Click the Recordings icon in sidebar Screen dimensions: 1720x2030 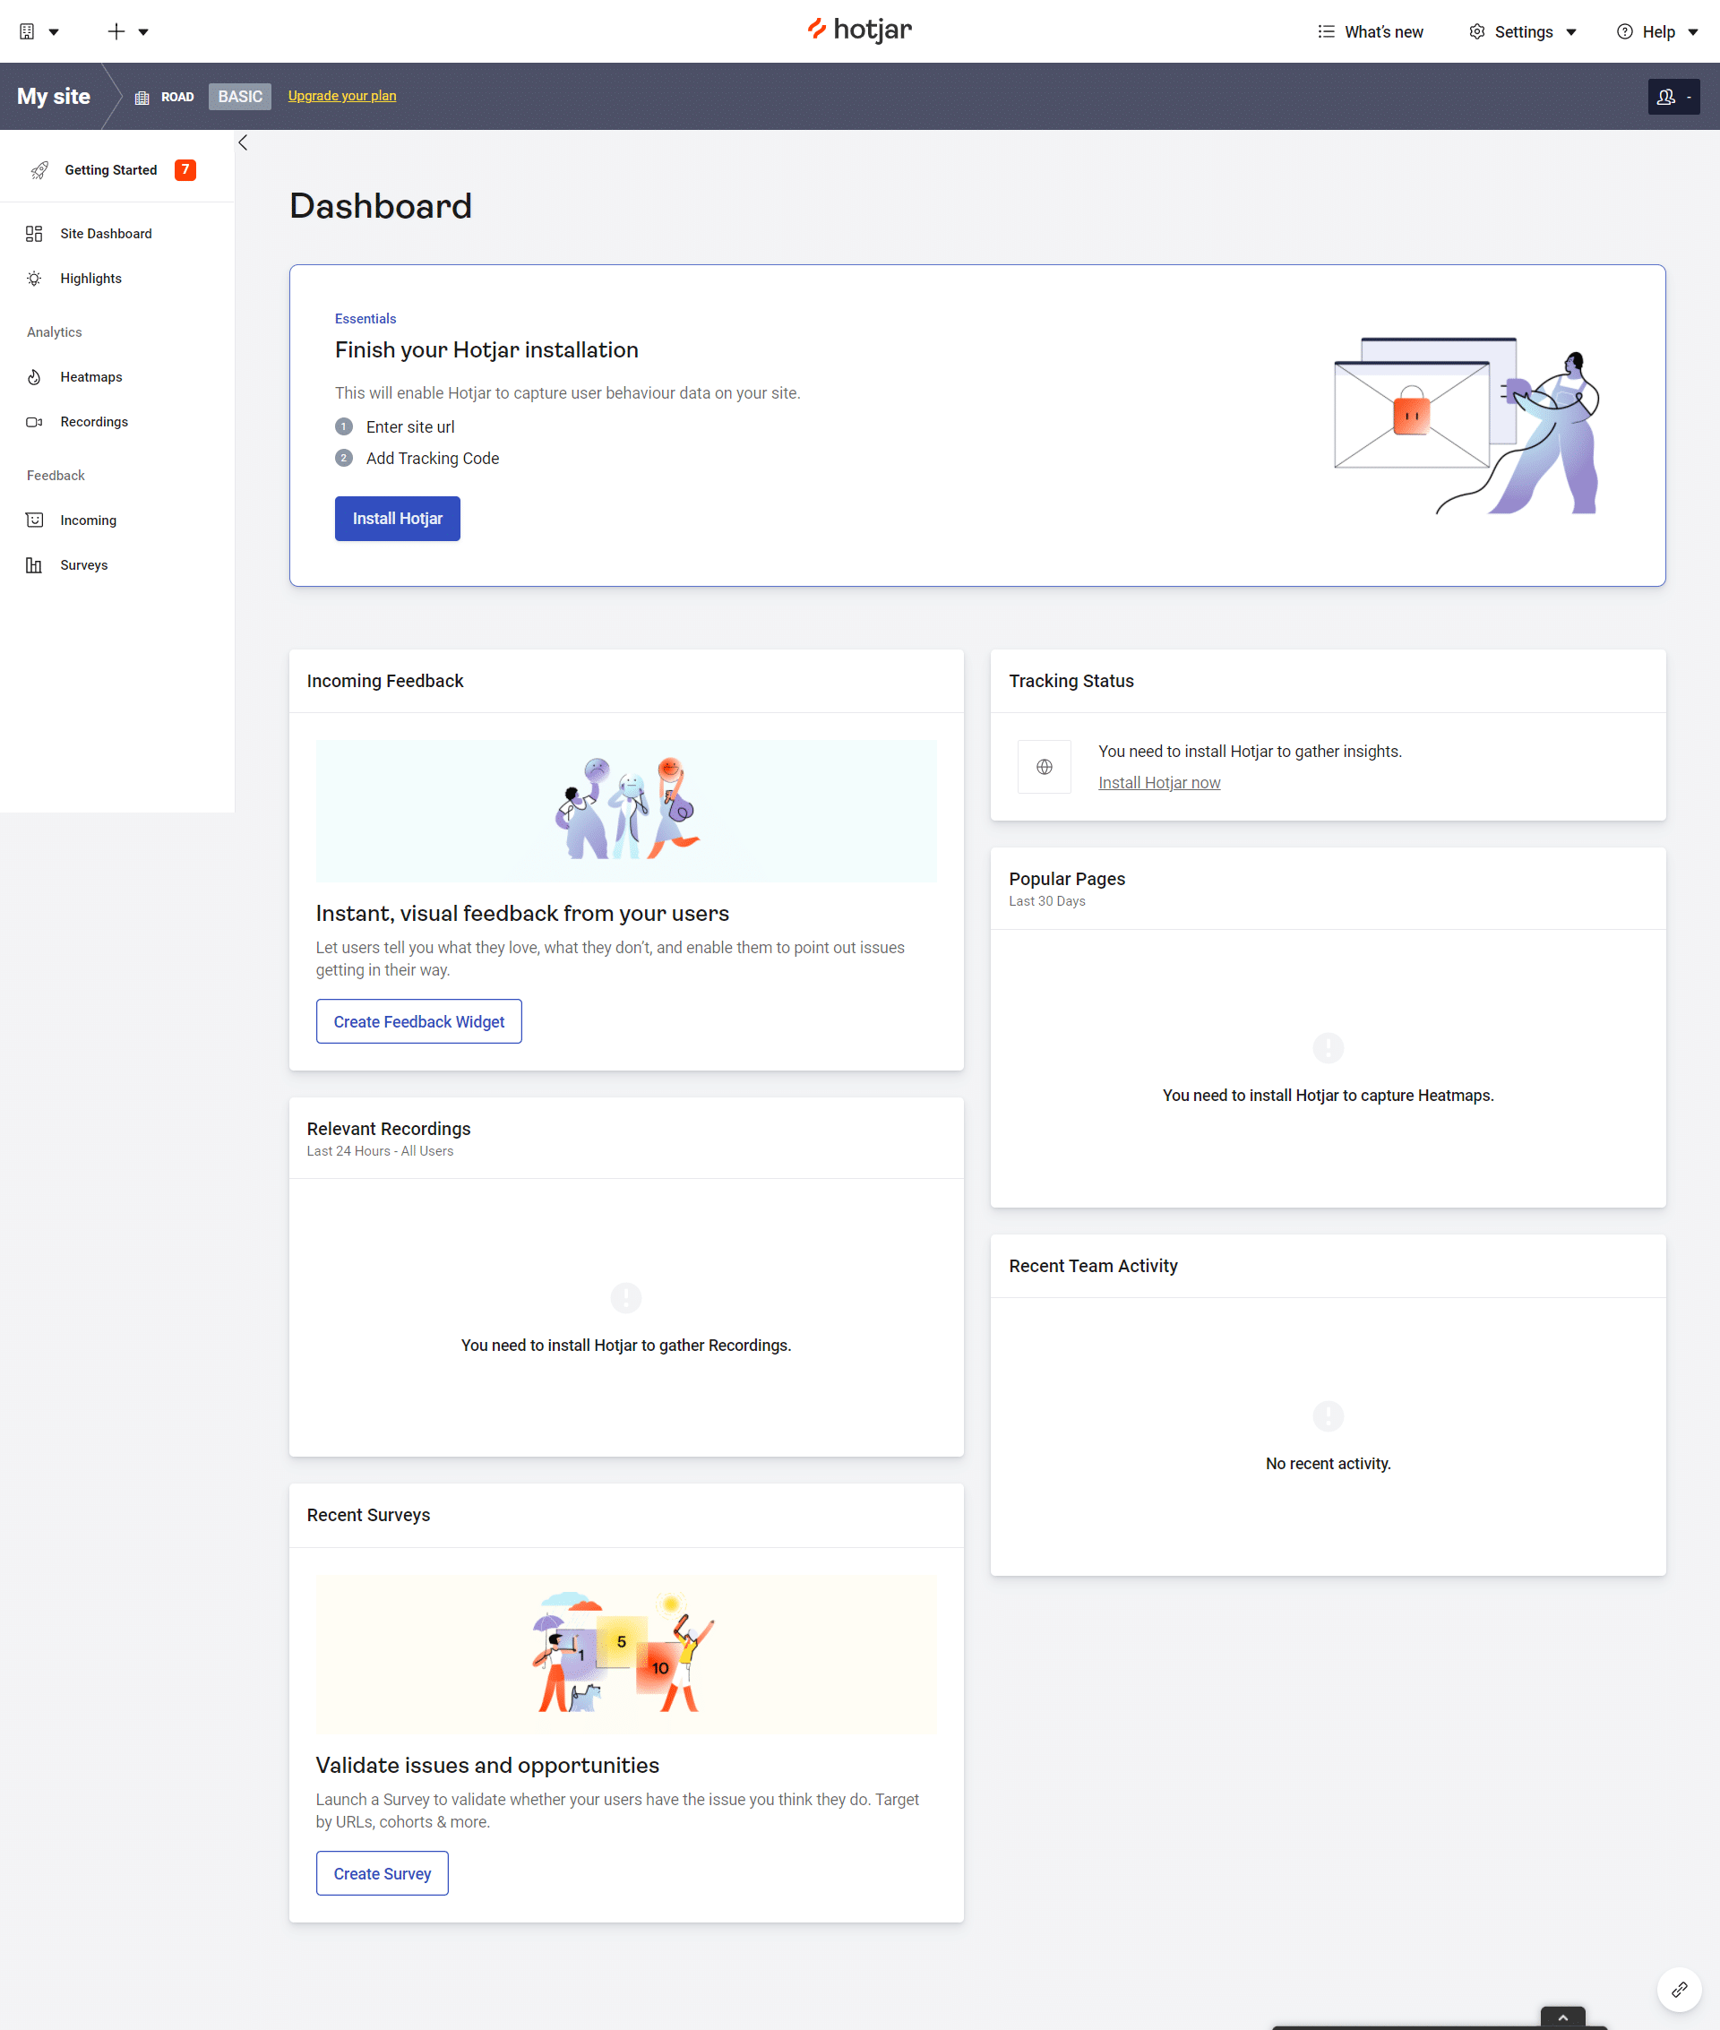(x=38, y=421)
